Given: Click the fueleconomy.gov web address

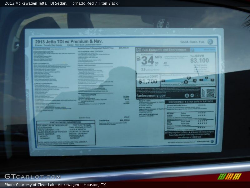Looking at the screenshot, I should (151, 96).
